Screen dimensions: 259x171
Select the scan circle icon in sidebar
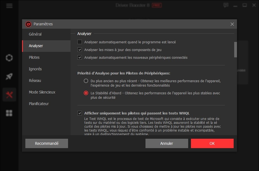click(9, 58)
